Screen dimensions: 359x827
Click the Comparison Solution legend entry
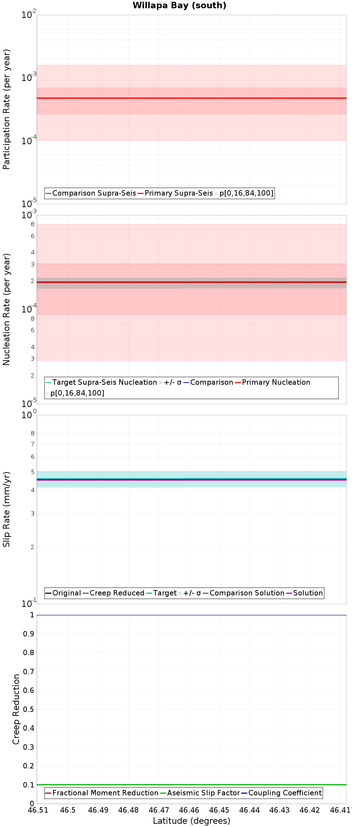pyautogui.click(x=243, y=593)
